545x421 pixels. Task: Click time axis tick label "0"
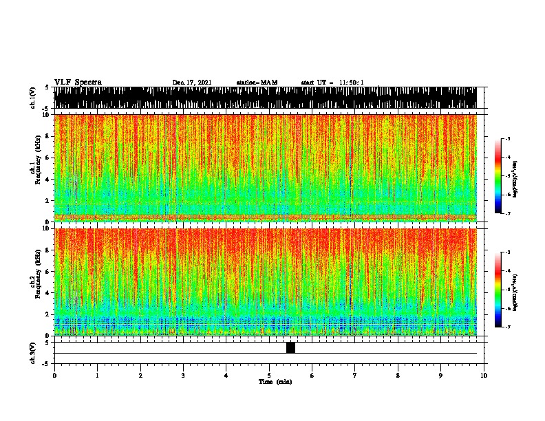tap(54, 376)
